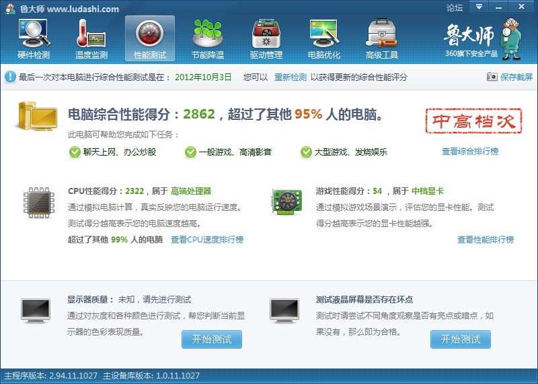Image resolution: width=538 pixels, height=384 pixels.
Task: Open the 节能降温 clover icon
Action: coord(208,33)
